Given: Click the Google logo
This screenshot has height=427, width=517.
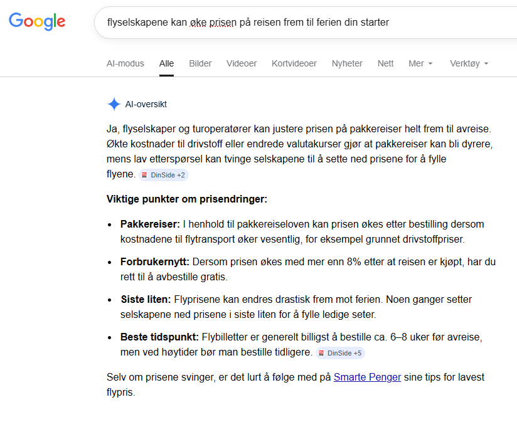Looking at the screenshot, I should pyautogui.click(x=37, y=22).
